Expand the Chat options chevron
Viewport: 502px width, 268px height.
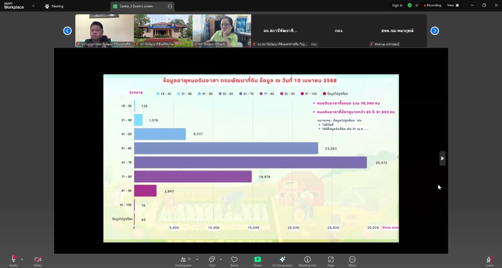click(220, 259)
